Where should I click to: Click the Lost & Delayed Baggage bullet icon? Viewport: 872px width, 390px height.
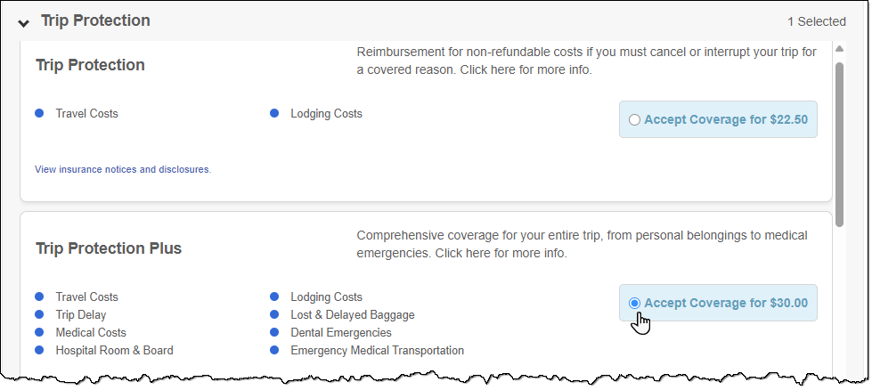274,314
